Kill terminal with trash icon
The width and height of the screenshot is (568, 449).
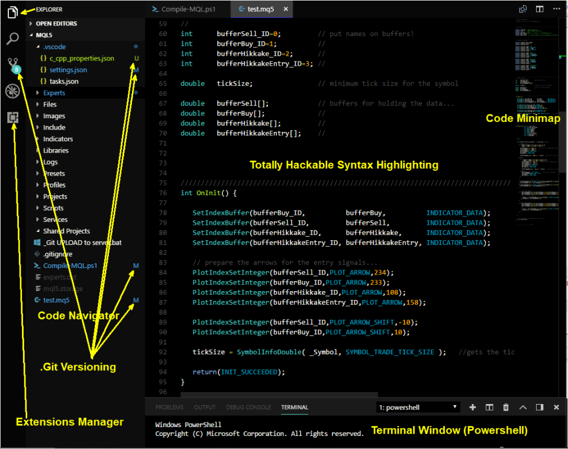point(506,408)
